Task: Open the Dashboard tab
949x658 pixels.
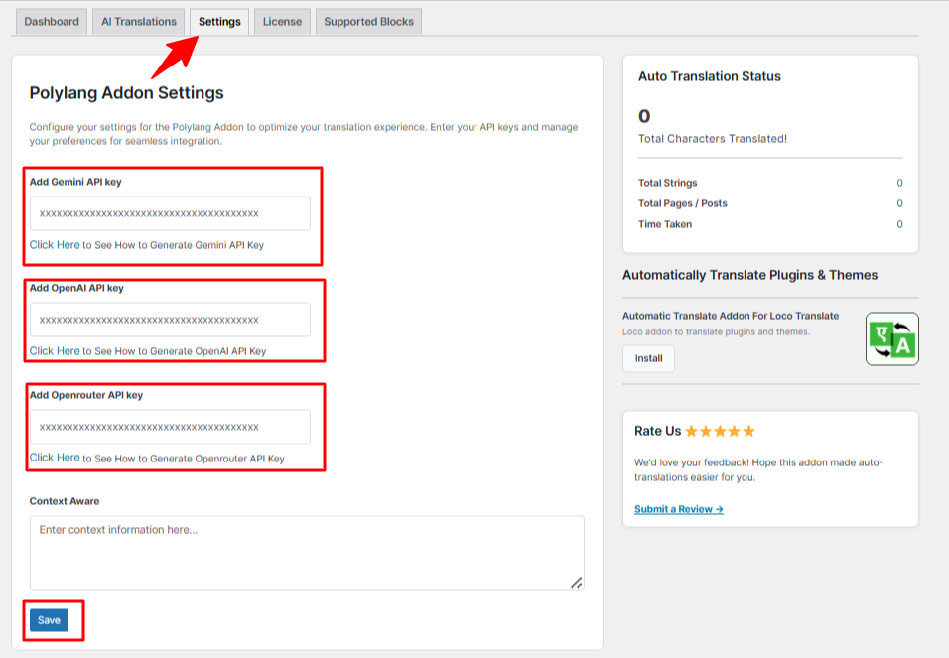Action: coord(52,22)
